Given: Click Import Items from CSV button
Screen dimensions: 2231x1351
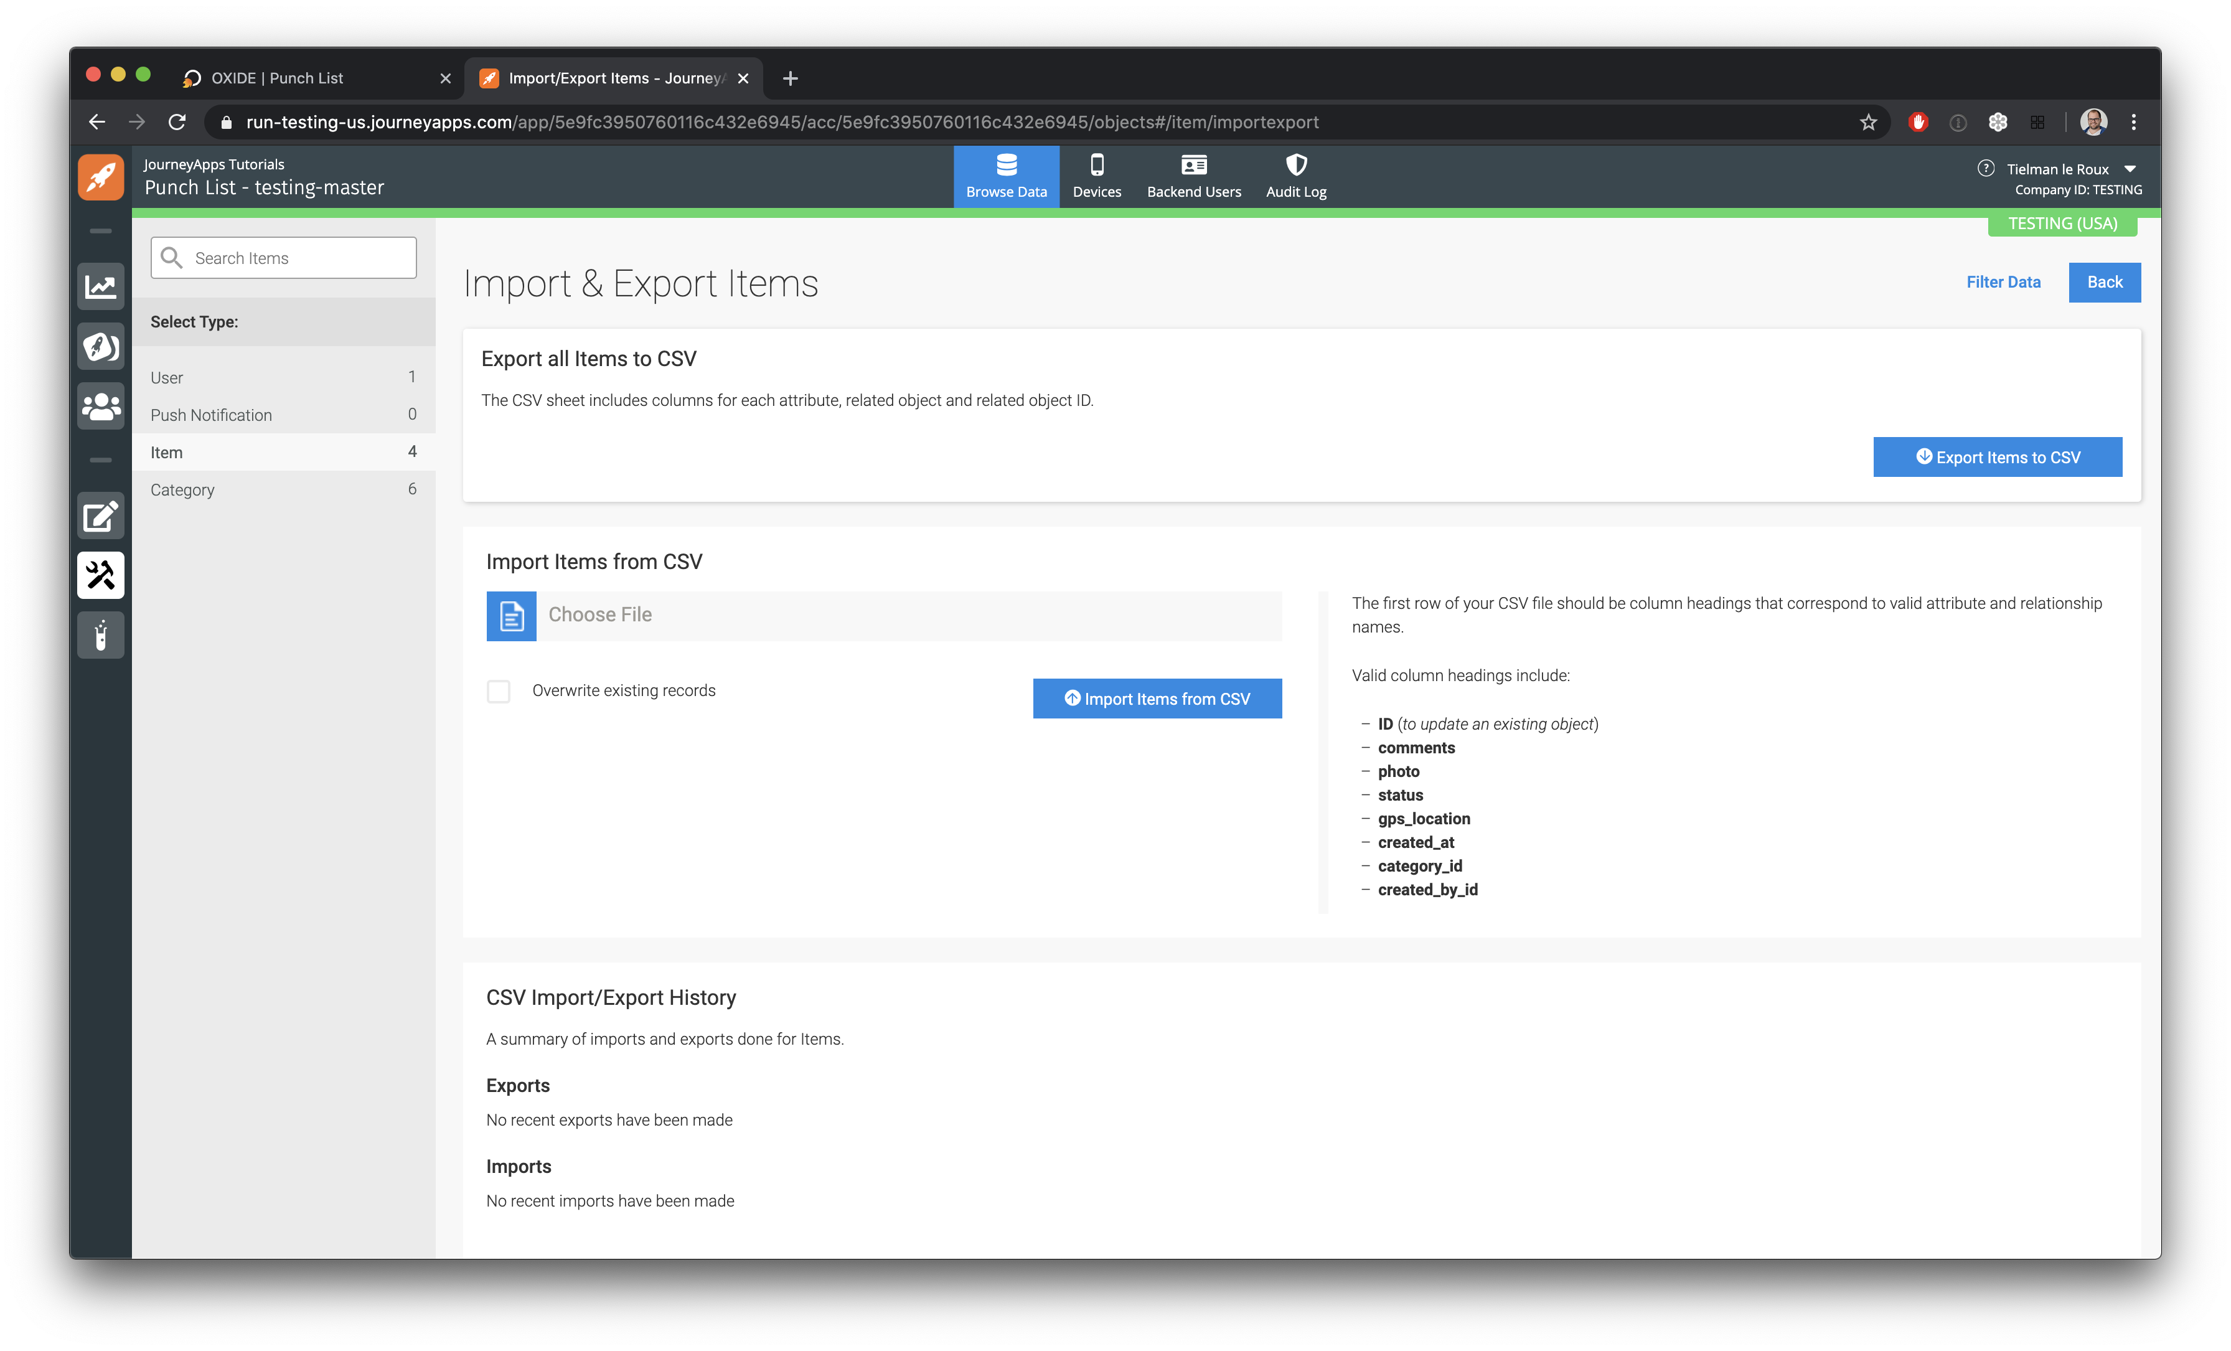Looking at the screenshot, I should [x=1157, y=698].
